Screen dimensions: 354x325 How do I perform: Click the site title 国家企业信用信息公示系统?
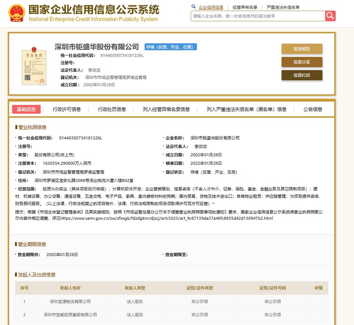click(94, 10)
